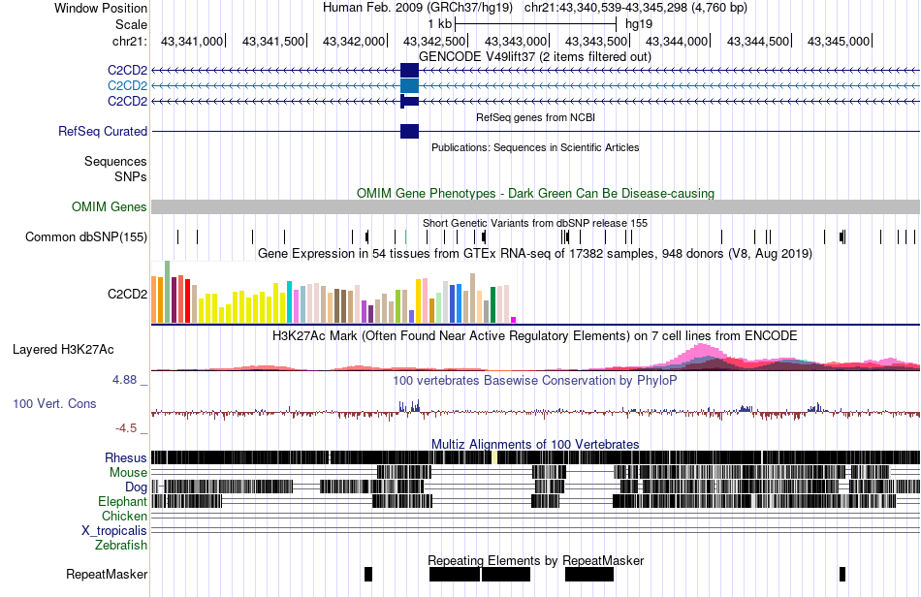Click the chr21: ruler label
Screen dimensions: 921x597
click(129, 41)
